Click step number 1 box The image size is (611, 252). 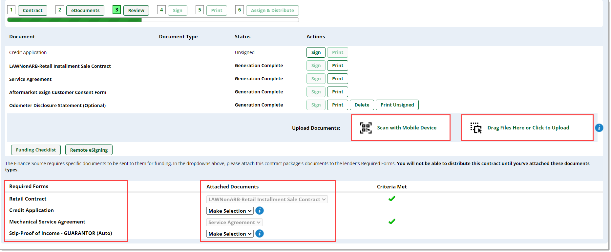11,10
